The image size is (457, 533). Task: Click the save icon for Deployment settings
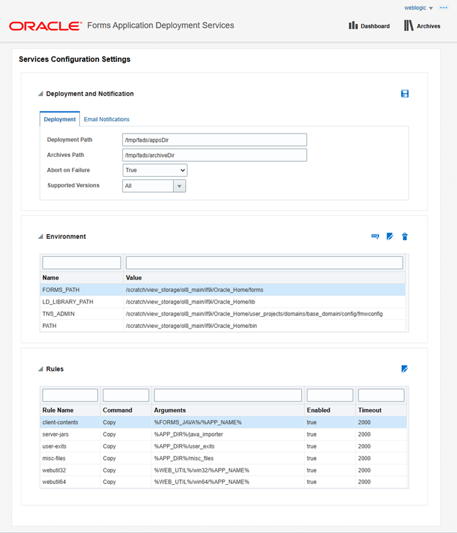click(405, 94)
